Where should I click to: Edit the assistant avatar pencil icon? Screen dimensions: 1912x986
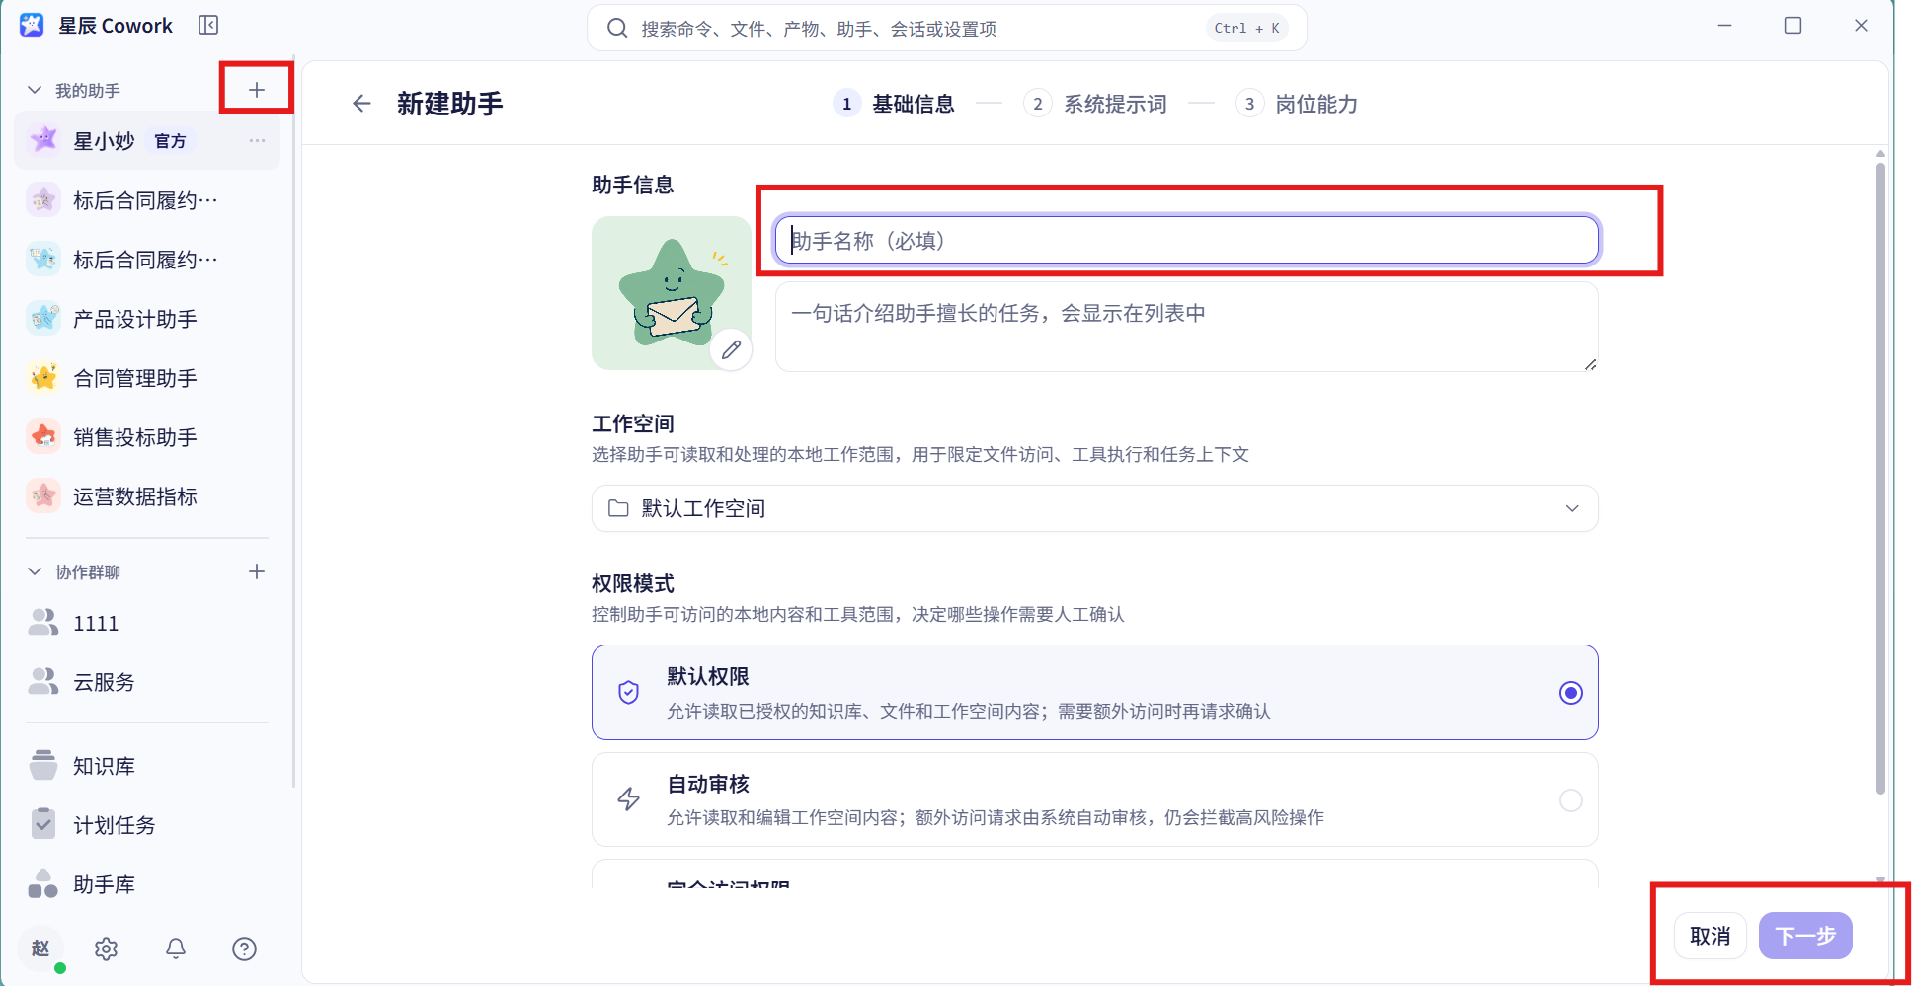pyautogui.click(x=731, y=349)
